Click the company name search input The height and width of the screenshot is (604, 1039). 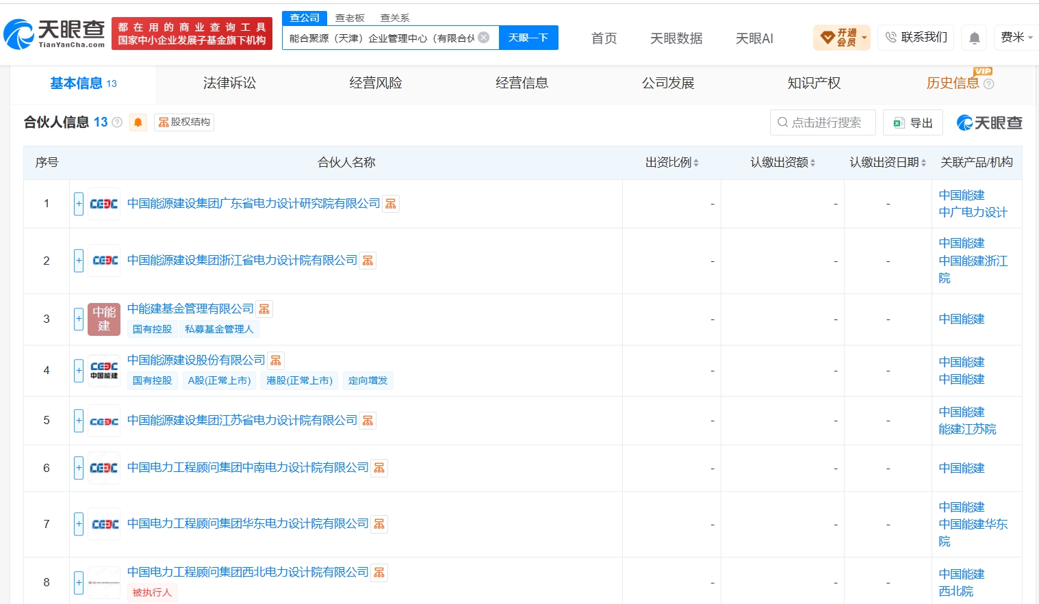(381, 38)
